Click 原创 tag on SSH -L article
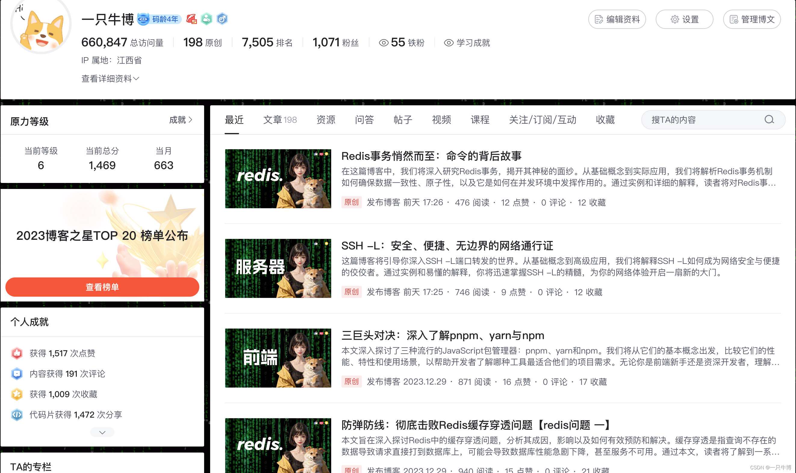Viewport: 796px width, 473px height. [351, 292]
